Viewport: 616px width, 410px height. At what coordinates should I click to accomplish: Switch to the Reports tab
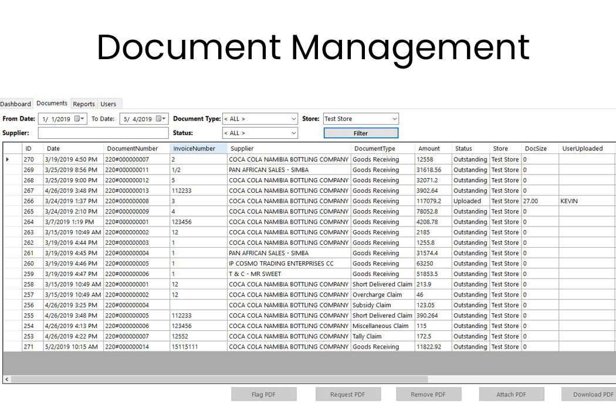(83, 104)
